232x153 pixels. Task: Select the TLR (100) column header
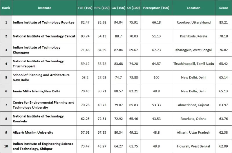coord(85,8)
